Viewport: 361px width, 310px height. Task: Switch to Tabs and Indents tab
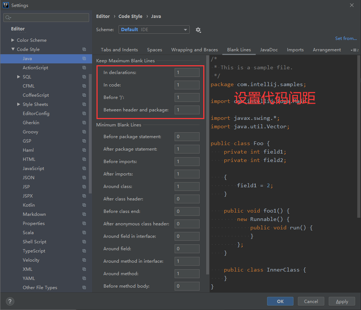(x=119, y=50)
